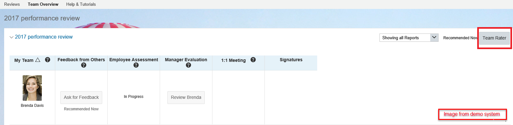
Task: Click Brenda Davis's profile photo
Action: point(32,88)
